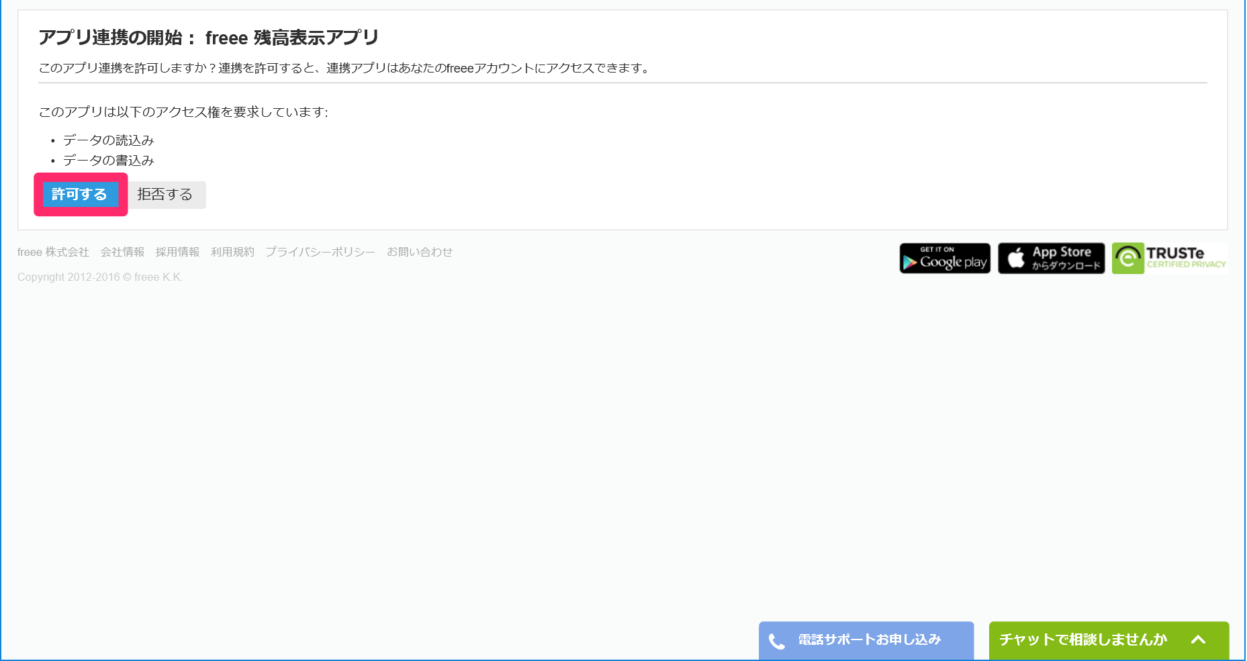Viewport: 1247px width, 661px height.
Task: Open the お問い合わせ contact link
Action: point(420,252)
